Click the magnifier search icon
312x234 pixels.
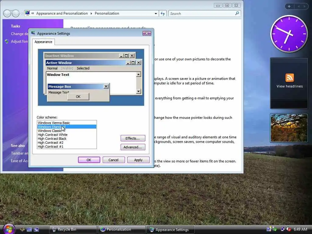point(237,13)
